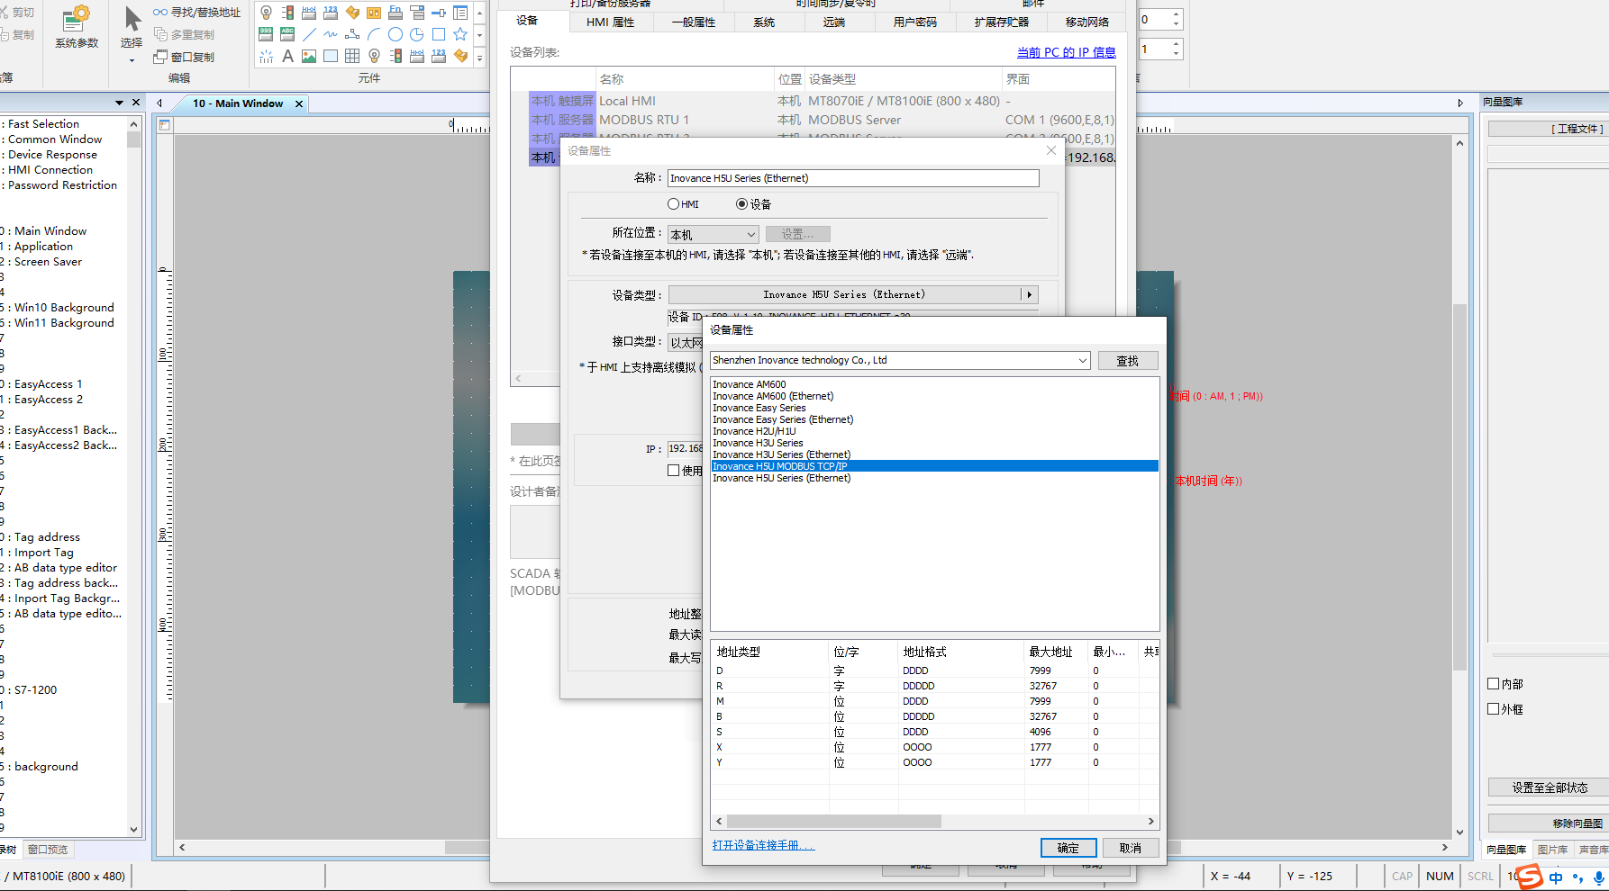Screen dimensions: 1609x891
Task: Click the 设置至全部状态 button
Action: click(1550, 787)
